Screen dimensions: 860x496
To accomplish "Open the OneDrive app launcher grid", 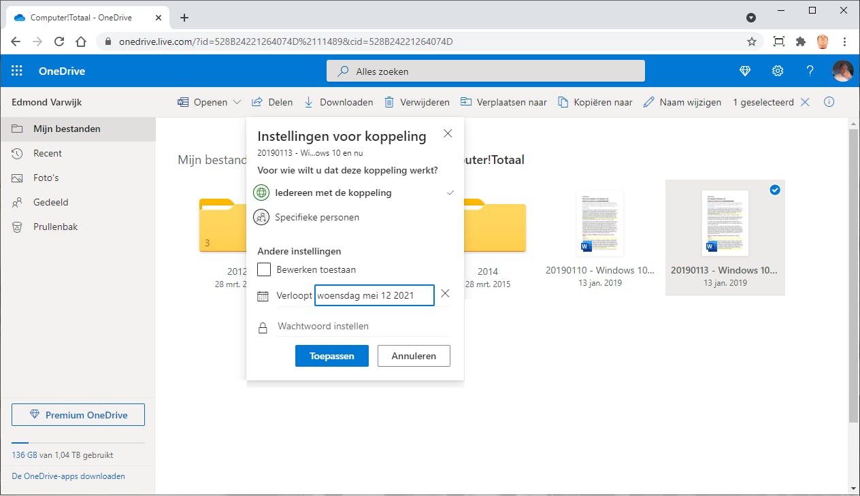I will click(17, 71).
